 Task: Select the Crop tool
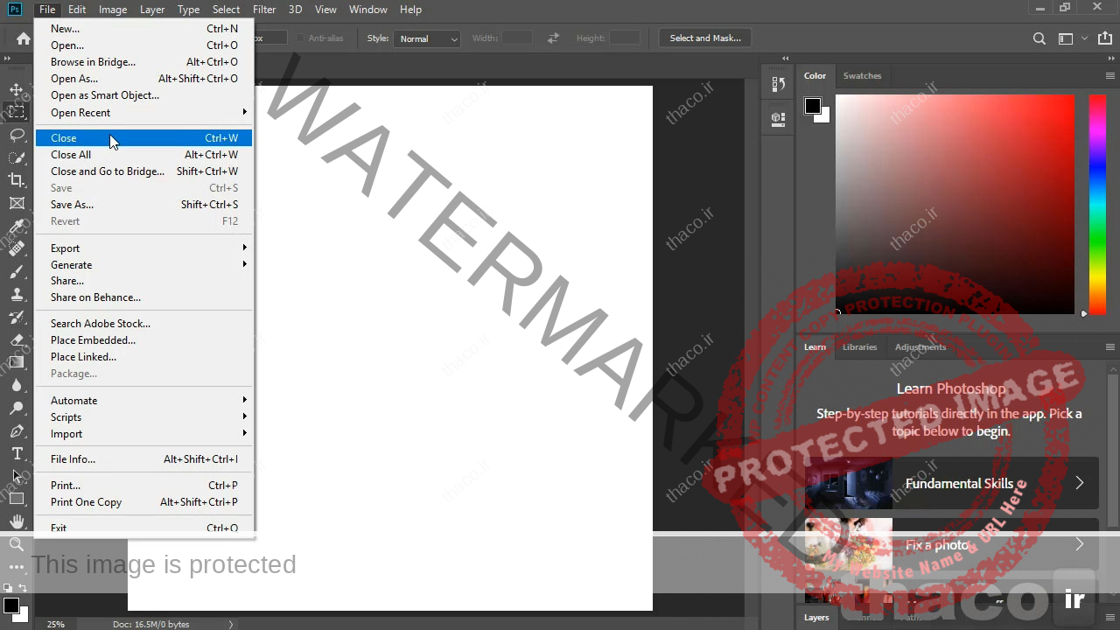17,180
